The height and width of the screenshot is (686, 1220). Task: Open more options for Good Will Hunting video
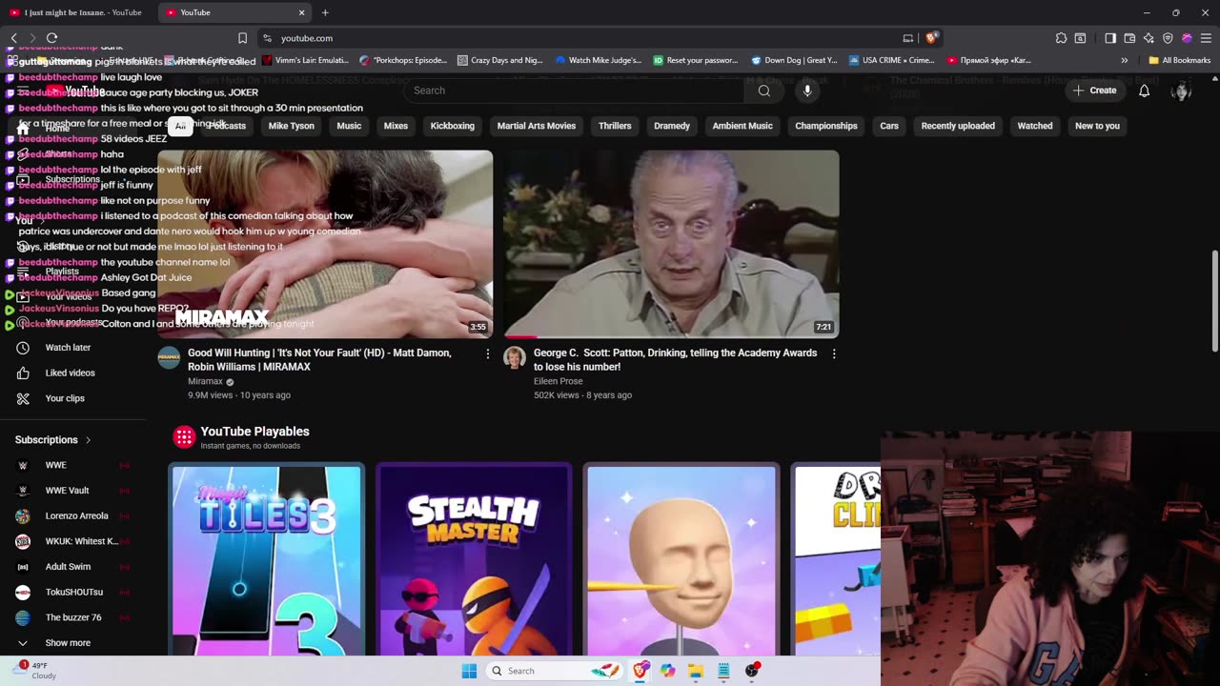pos(487,353)
